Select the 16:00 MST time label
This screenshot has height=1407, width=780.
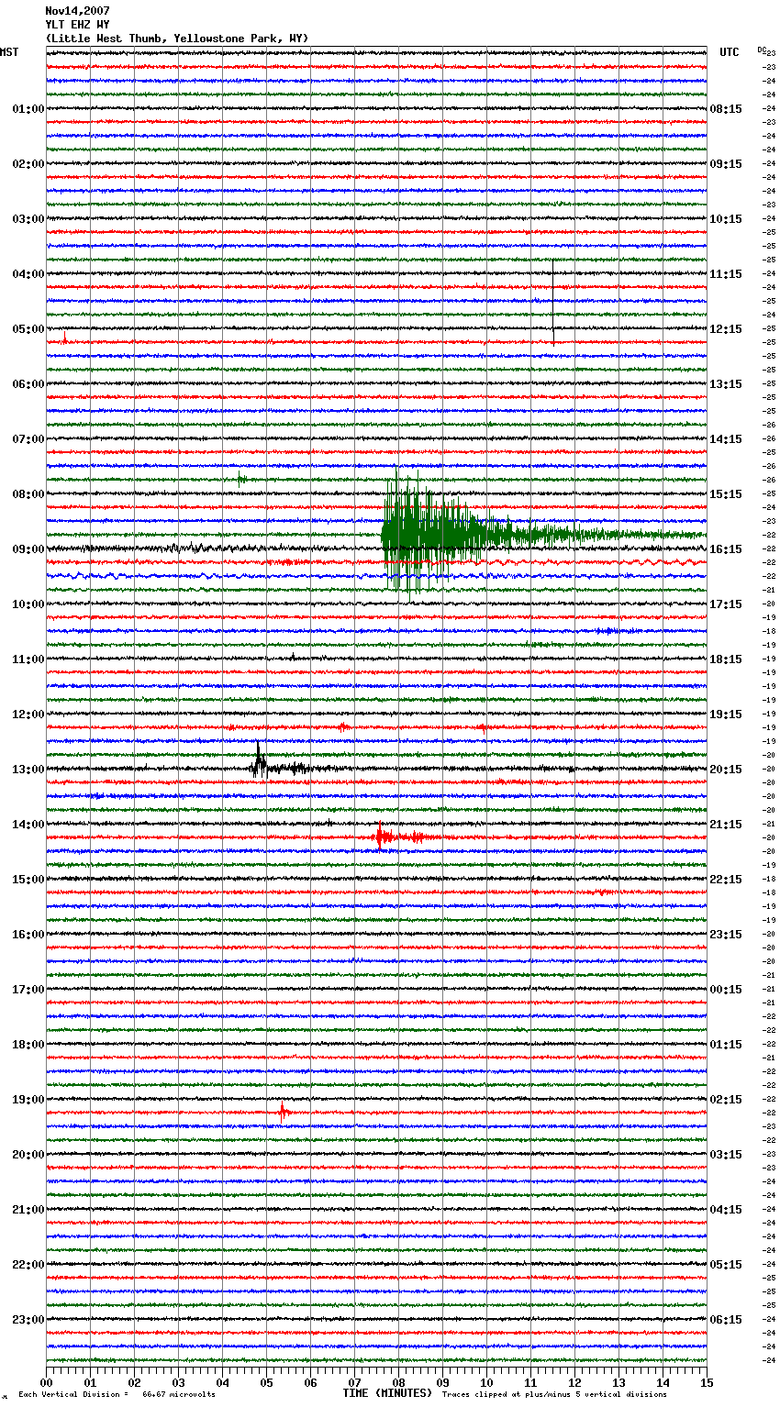point(28,935)
